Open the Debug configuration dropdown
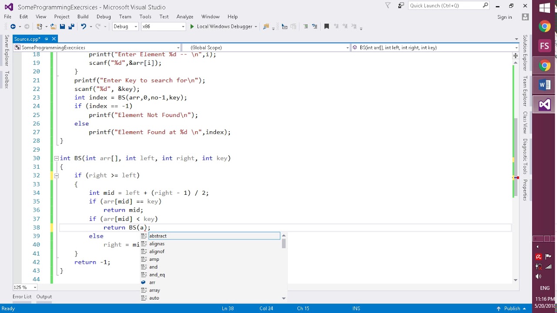 125,27
